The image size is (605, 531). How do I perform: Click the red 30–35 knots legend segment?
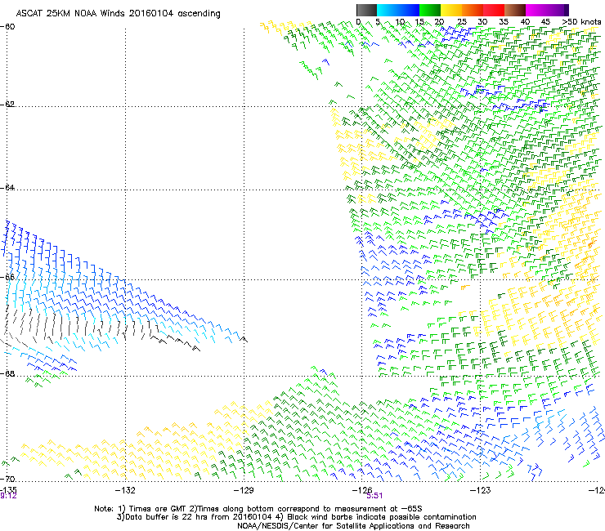[494, 10]
